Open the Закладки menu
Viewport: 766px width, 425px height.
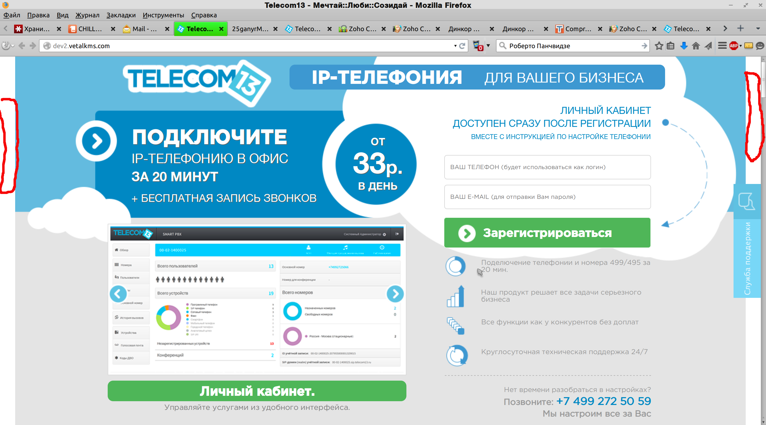click(121, 15)
